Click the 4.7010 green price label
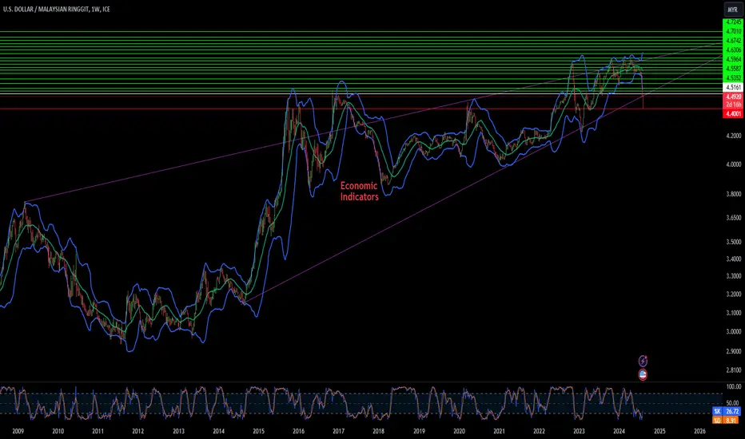Viewport: 745px width, 439px height. (x=733, y=31)
